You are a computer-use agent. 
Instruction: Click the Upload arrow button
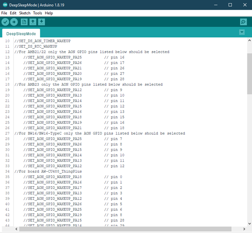[x=14, y=22]
